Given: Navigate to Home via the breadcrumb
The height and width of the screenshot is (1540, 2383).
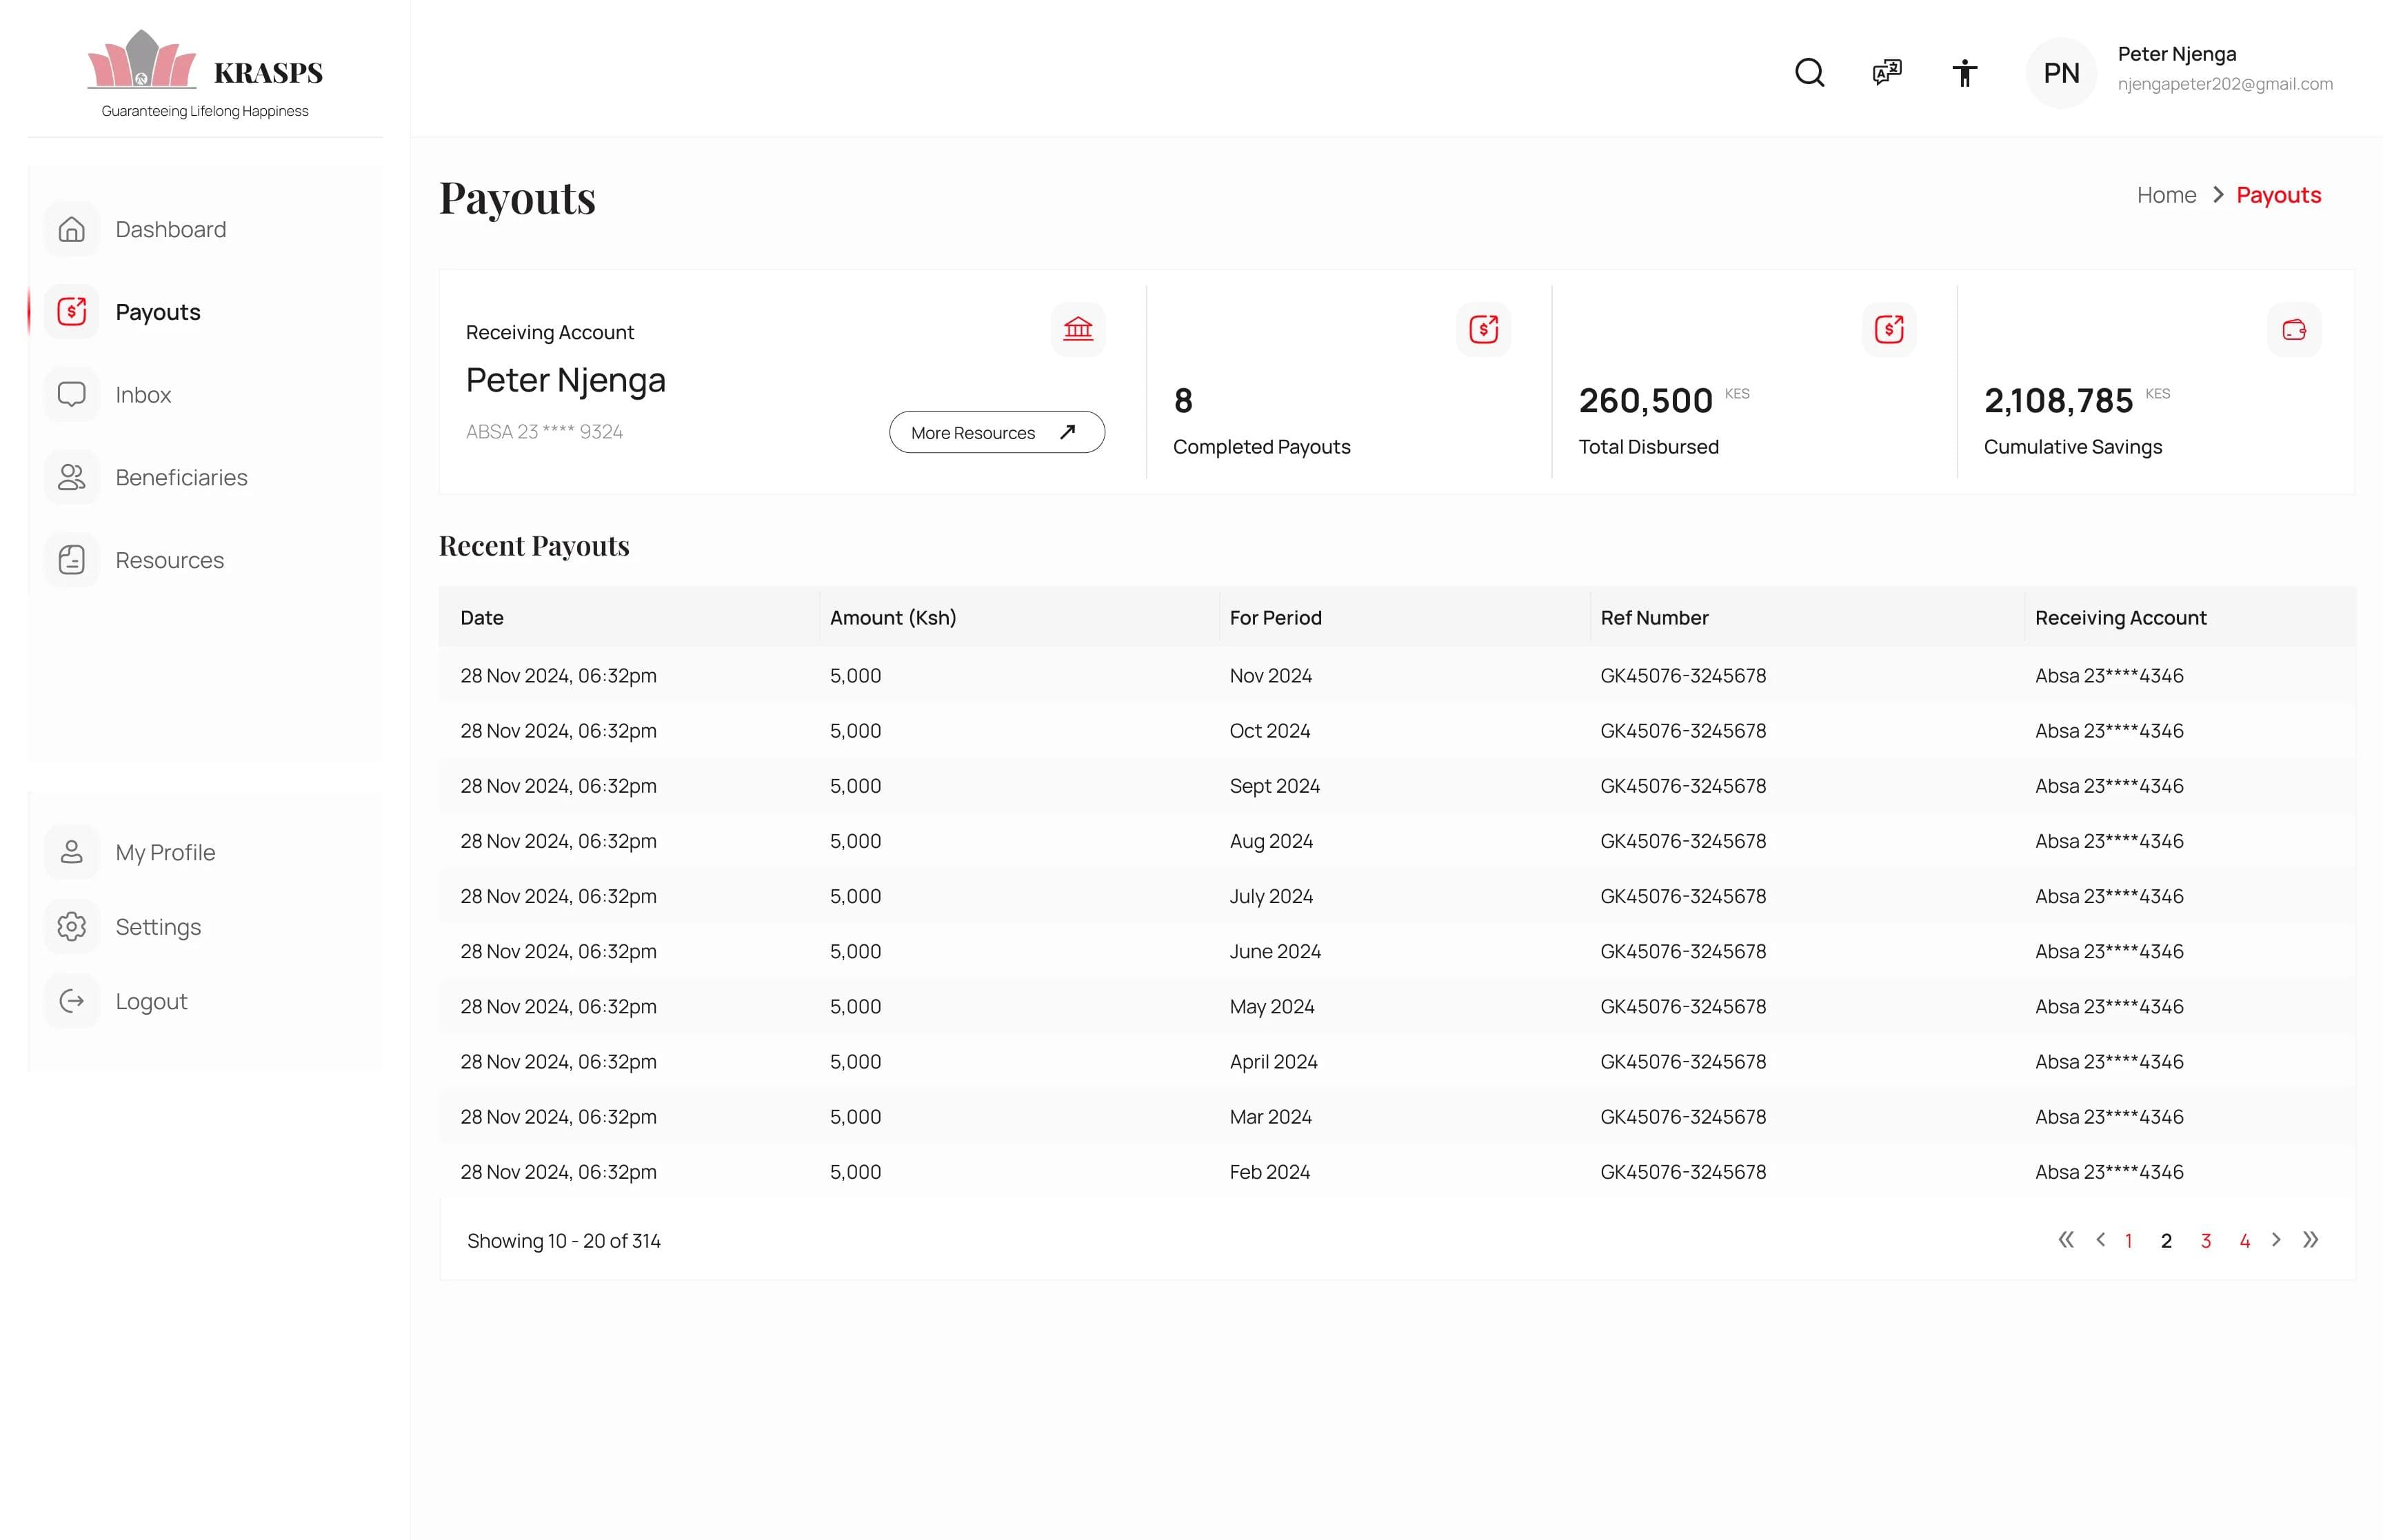Looking at the screenshot, I should point(2166,194).
